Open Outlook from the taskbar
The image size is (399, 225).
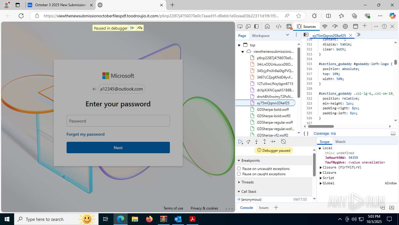coord(178,219)
